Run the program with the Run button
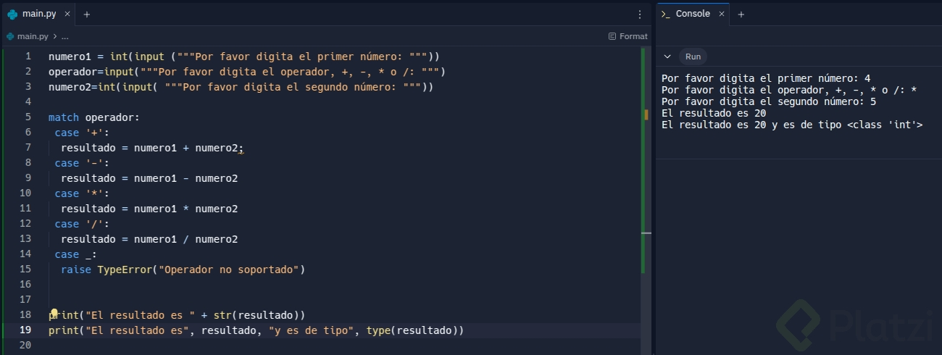 tap(693, 57)
